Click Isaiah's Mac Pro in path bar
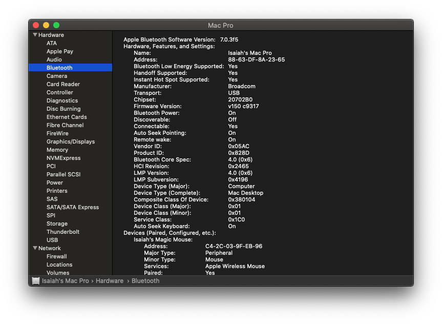 (x=66, y=281)
